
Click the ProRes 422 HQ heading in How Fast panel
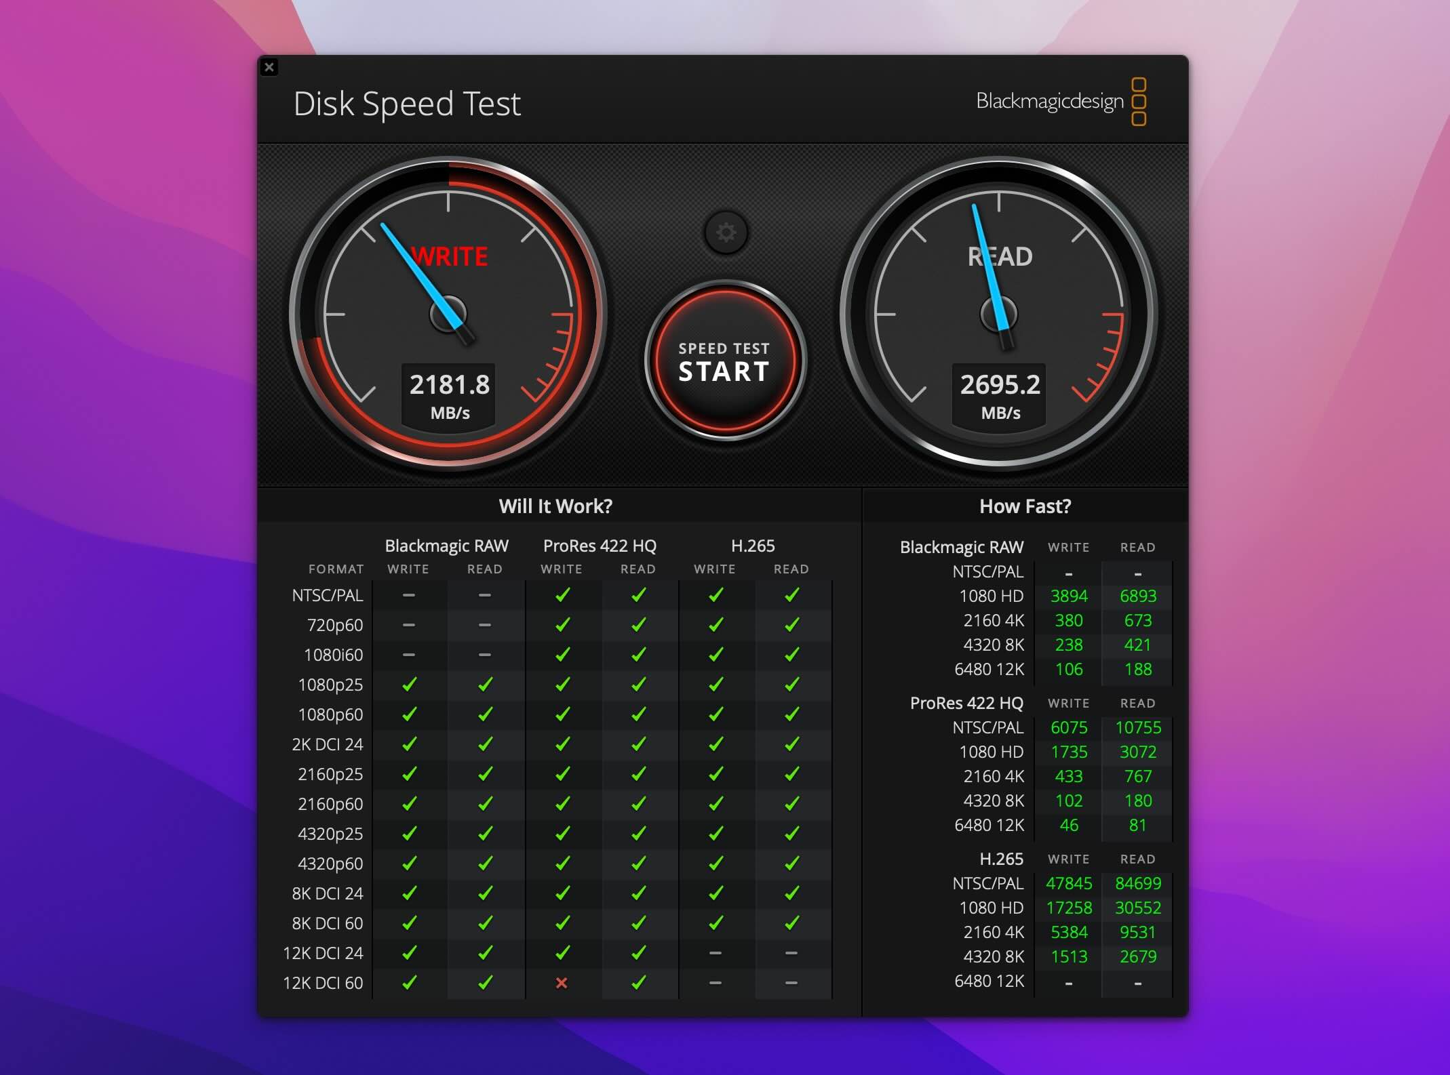coord(966,703)
